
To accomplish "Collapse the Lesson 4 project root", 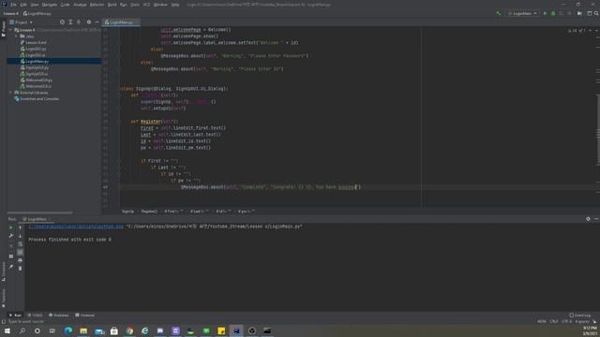I will 10,30.
